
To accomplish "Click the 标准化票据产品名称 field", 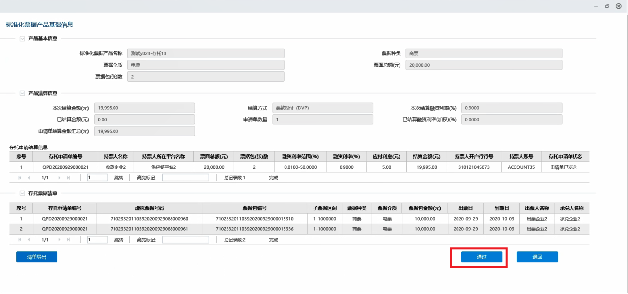I will (206, 53).
